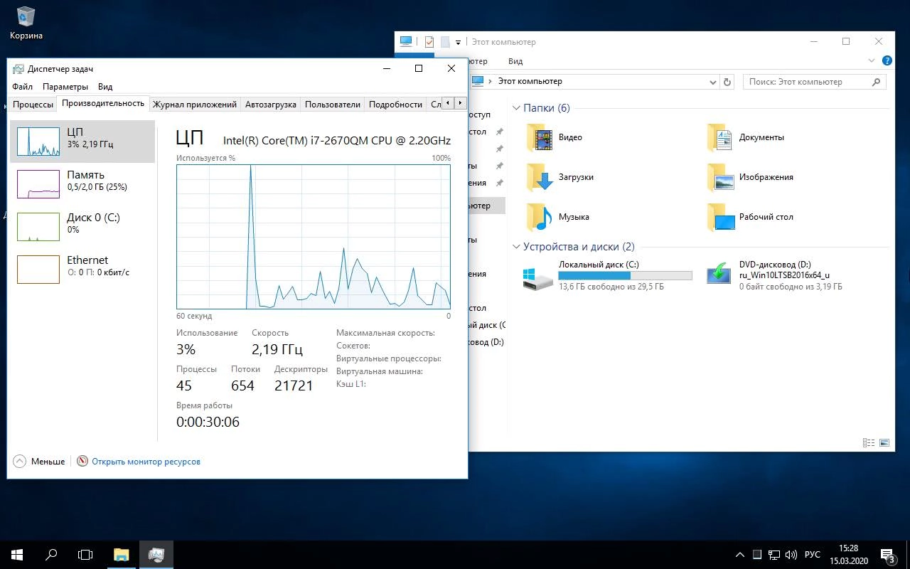Select Локальный диск (C:) drive
910x569 pixels.
click(608, 275)
